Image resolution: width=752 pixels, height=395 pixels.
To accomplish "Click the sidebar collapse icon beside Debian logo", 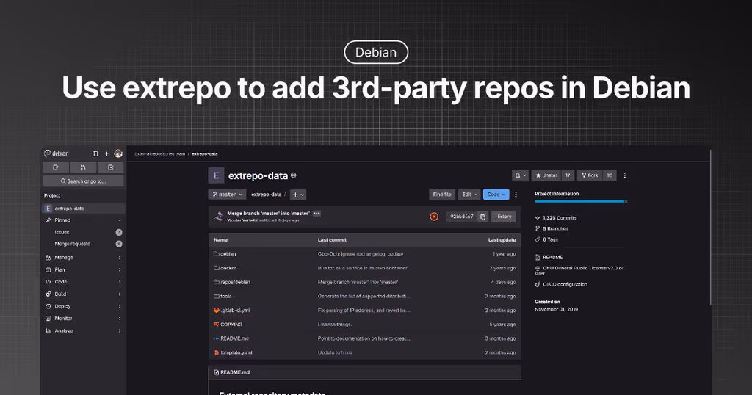I will [x=95, y=153].
